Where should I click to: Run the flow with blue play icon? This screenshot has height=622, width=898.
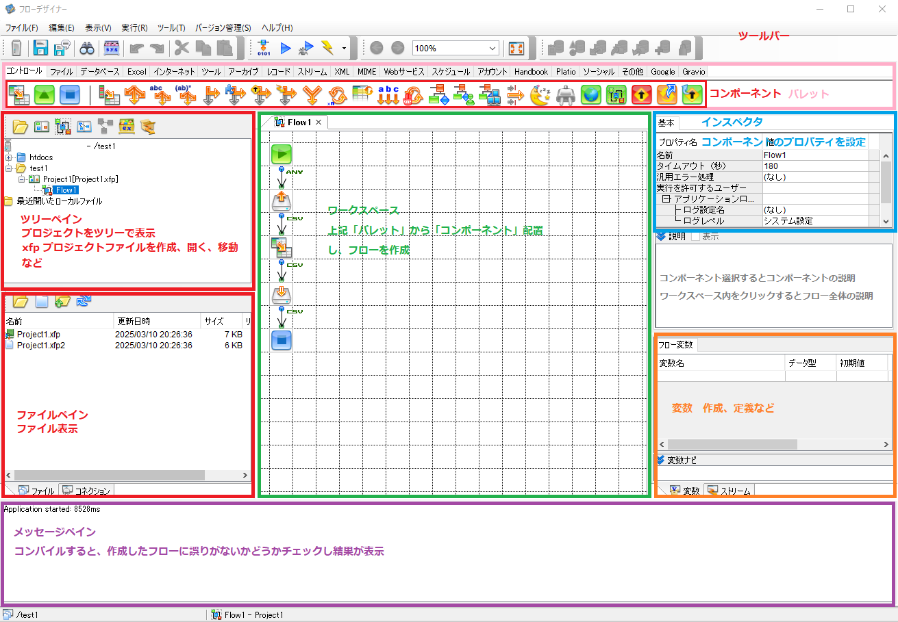pyautogui.click(x=286, y=48)
